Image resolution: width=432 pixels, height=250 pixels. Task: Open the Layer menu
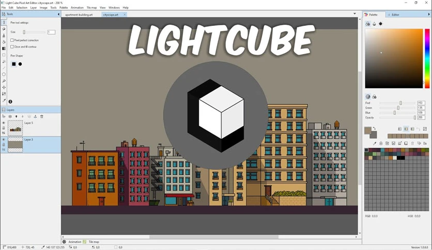click(34, 8)
